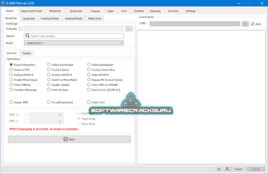Select Patch VBMeta option
Image resolution: width=268 pixels, height=174 pixels.
pyautogui.click(x=20, y=84)
